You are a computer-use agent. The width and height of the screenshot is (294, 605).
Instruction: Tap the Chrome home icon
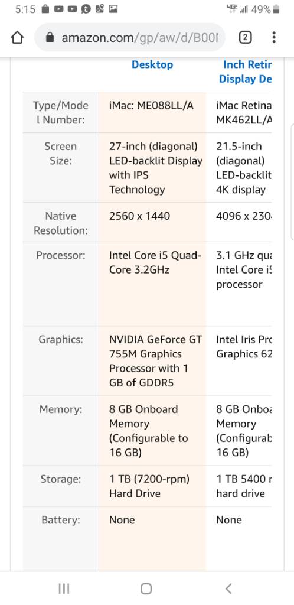tap(17, 37)
